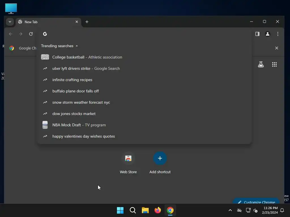
Task: Open network status tray icon
Action: click(248, 210)
